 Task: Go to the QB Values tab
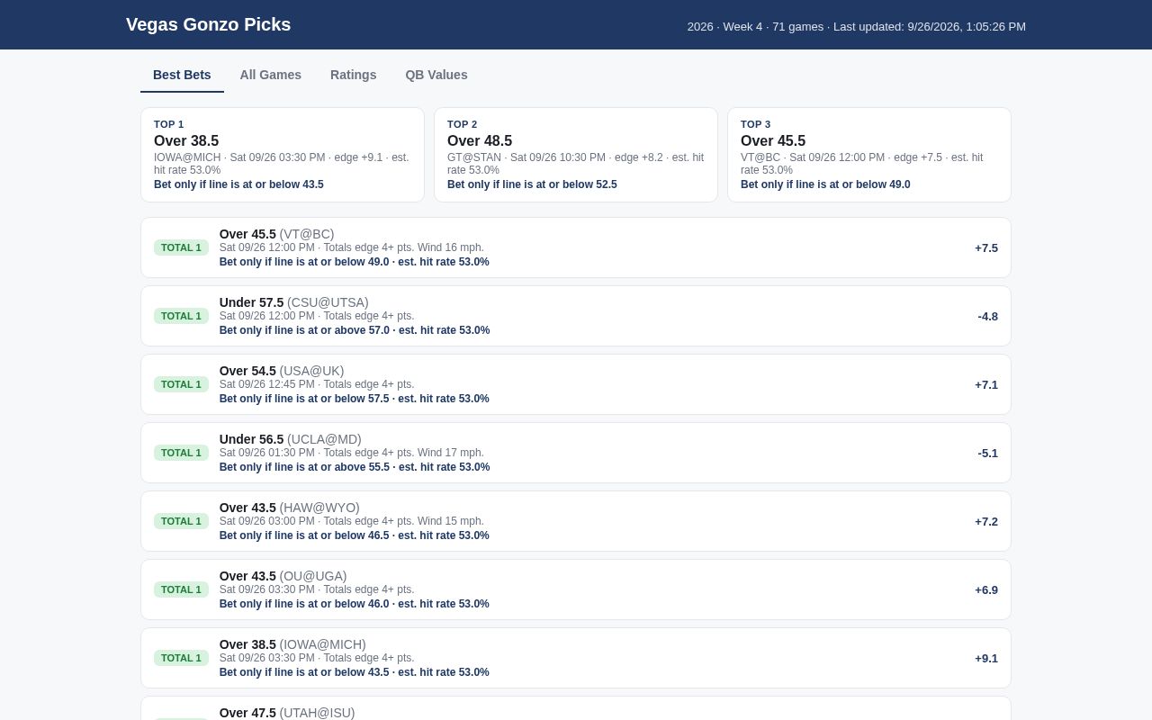click(x=436, y=75)
